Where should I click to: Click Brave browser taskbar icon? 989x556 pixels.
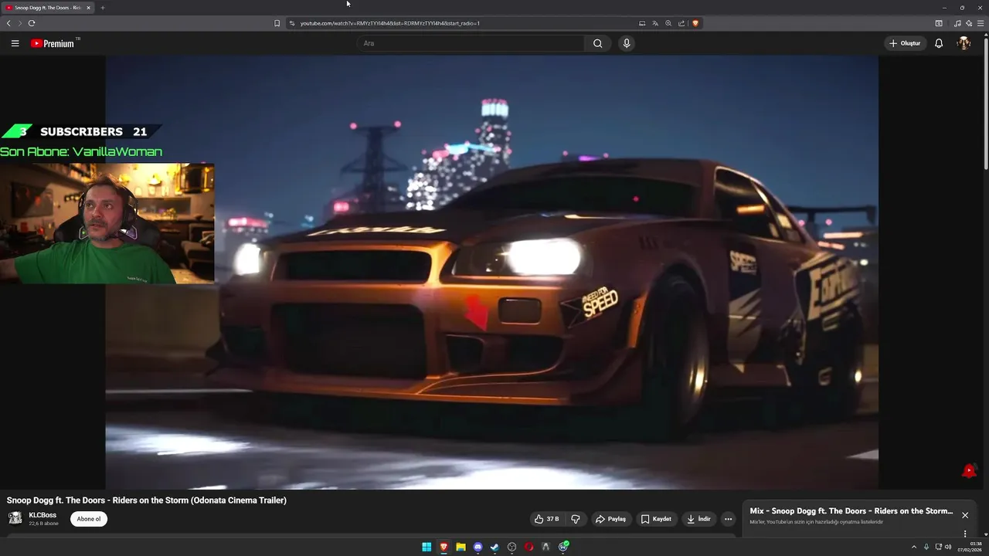click(444, 547)
